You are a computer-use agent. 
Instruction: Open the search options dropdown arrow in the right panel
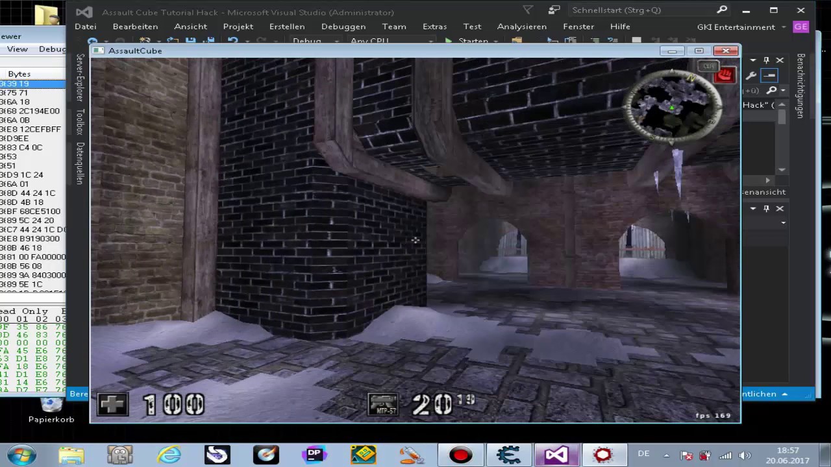[x=783, y=91]
